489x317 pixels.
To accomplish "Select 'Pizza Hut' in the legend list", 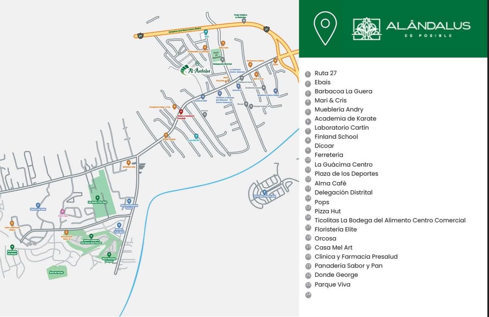I will 328,211.
